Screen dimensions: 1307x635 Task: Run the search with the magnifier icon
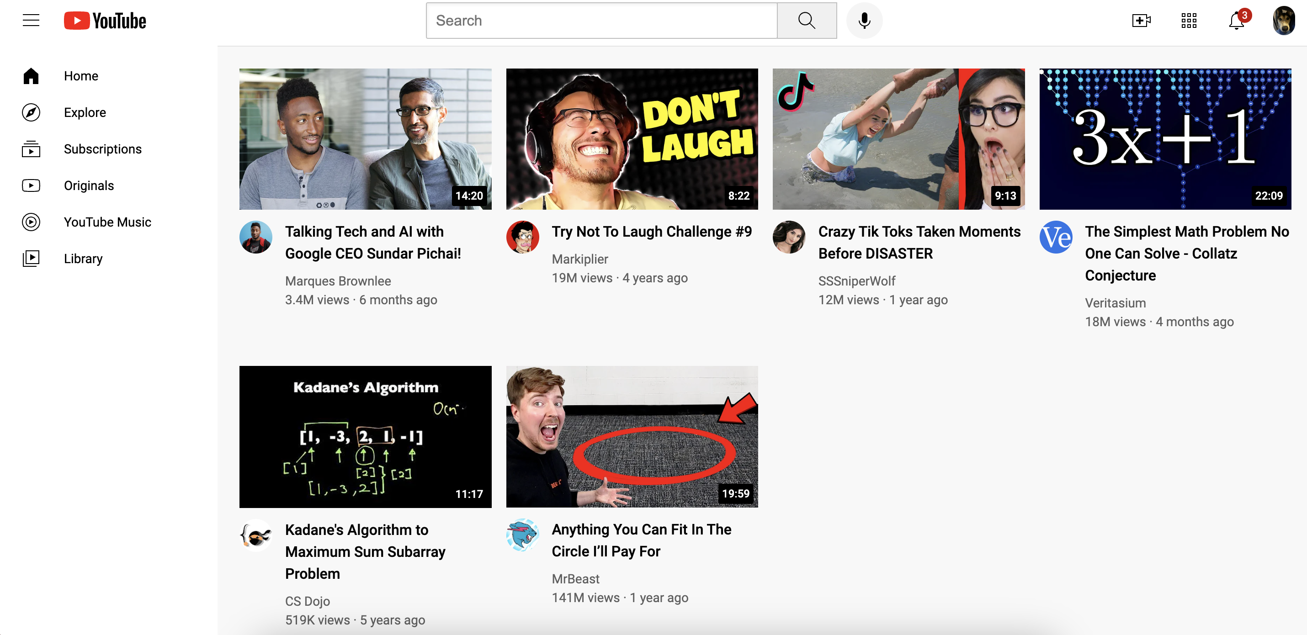coord(806,20)
